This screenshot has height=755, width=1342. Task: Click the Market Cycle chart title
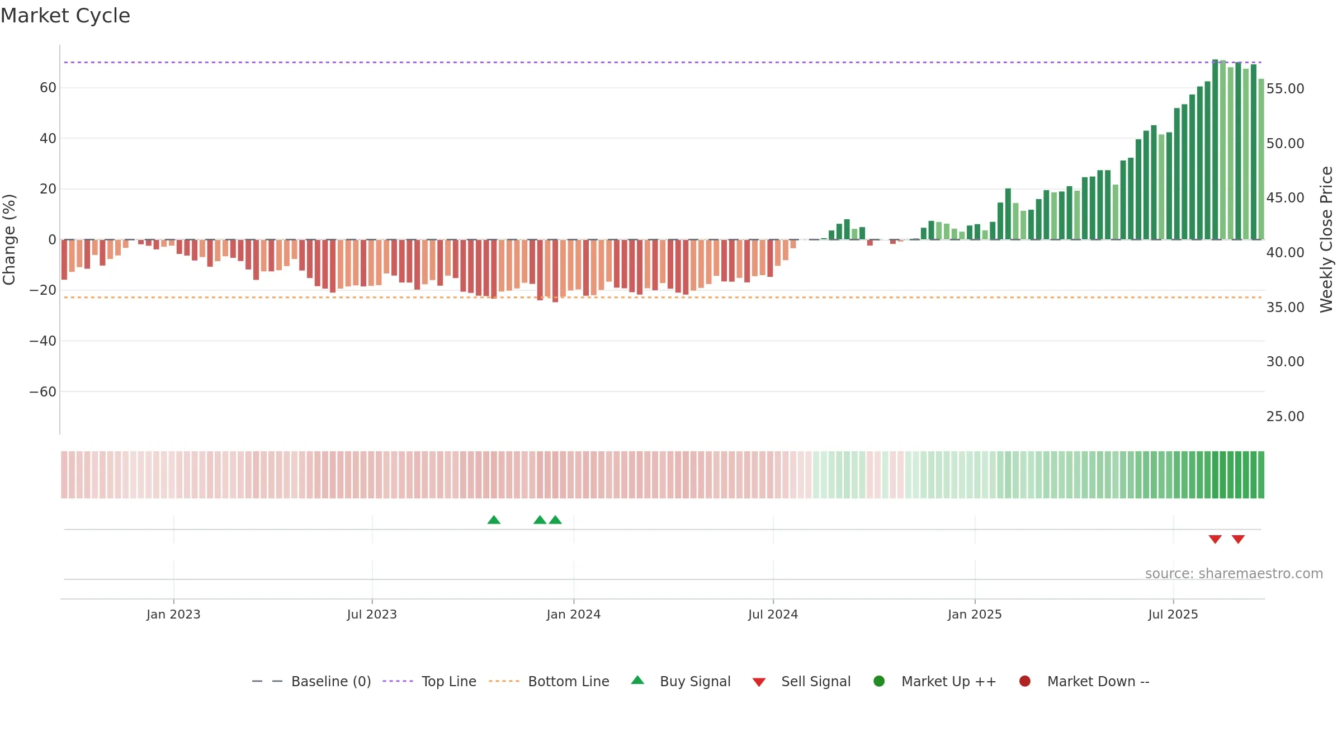(65, 16)
